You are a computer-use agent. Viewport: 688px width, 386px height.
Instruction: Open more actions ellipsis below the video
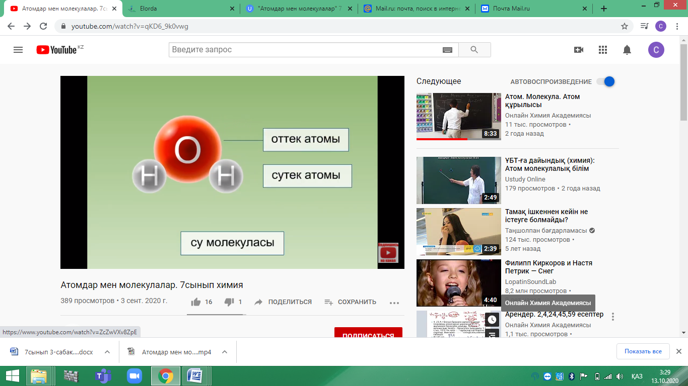click(x=394, y=303)
